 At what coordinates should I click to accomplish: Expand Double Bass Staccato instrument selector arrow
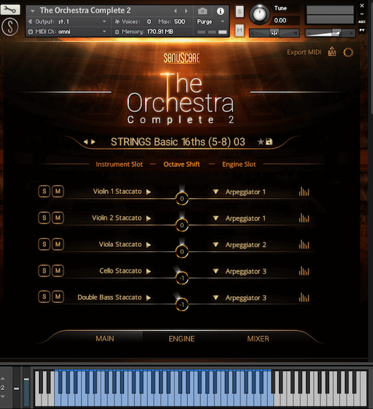pos(148,298)
